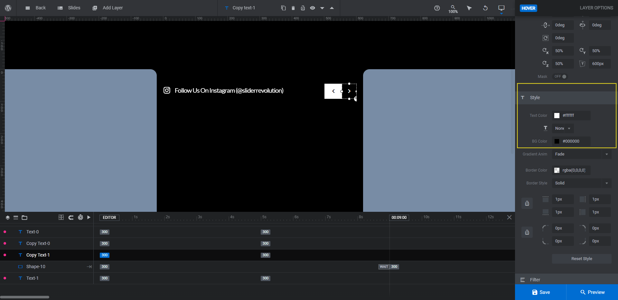Close the timeline panel with X

tap(509, 217)
